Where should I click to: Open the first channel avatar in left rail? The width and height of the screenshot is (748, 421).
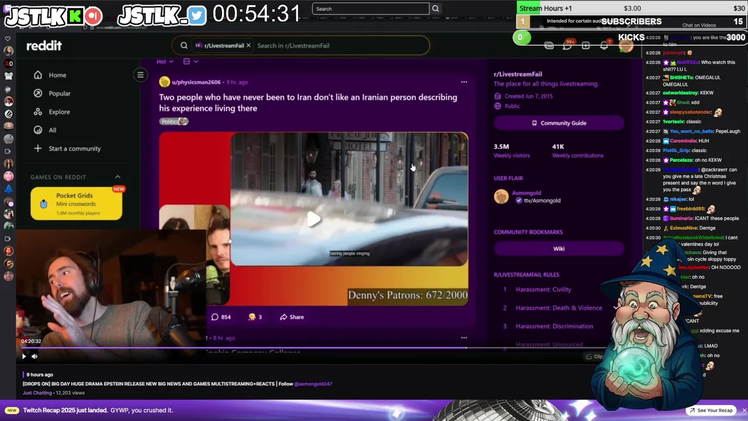pos(8,51)
